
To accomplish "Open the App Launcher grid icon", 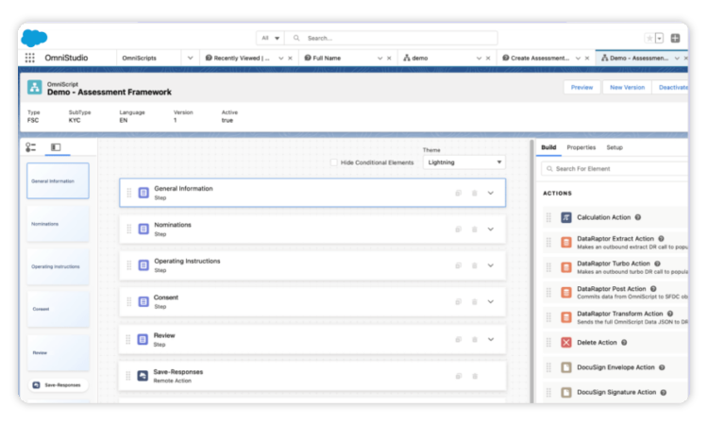I will [x=30, y=58].
